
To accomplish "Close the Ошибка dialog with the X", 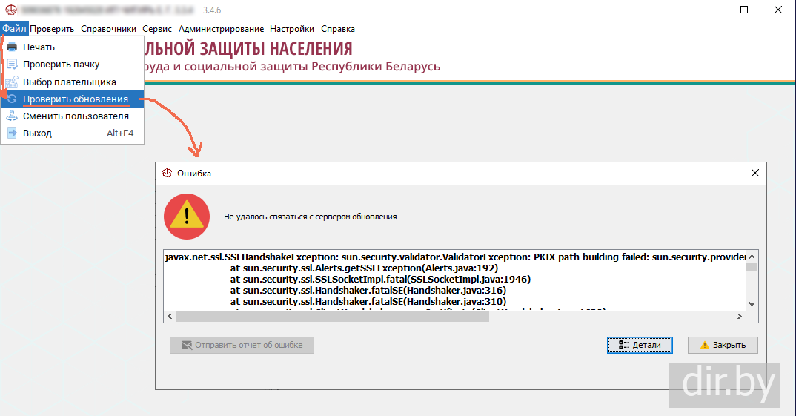I will click(x=755, y=174).
